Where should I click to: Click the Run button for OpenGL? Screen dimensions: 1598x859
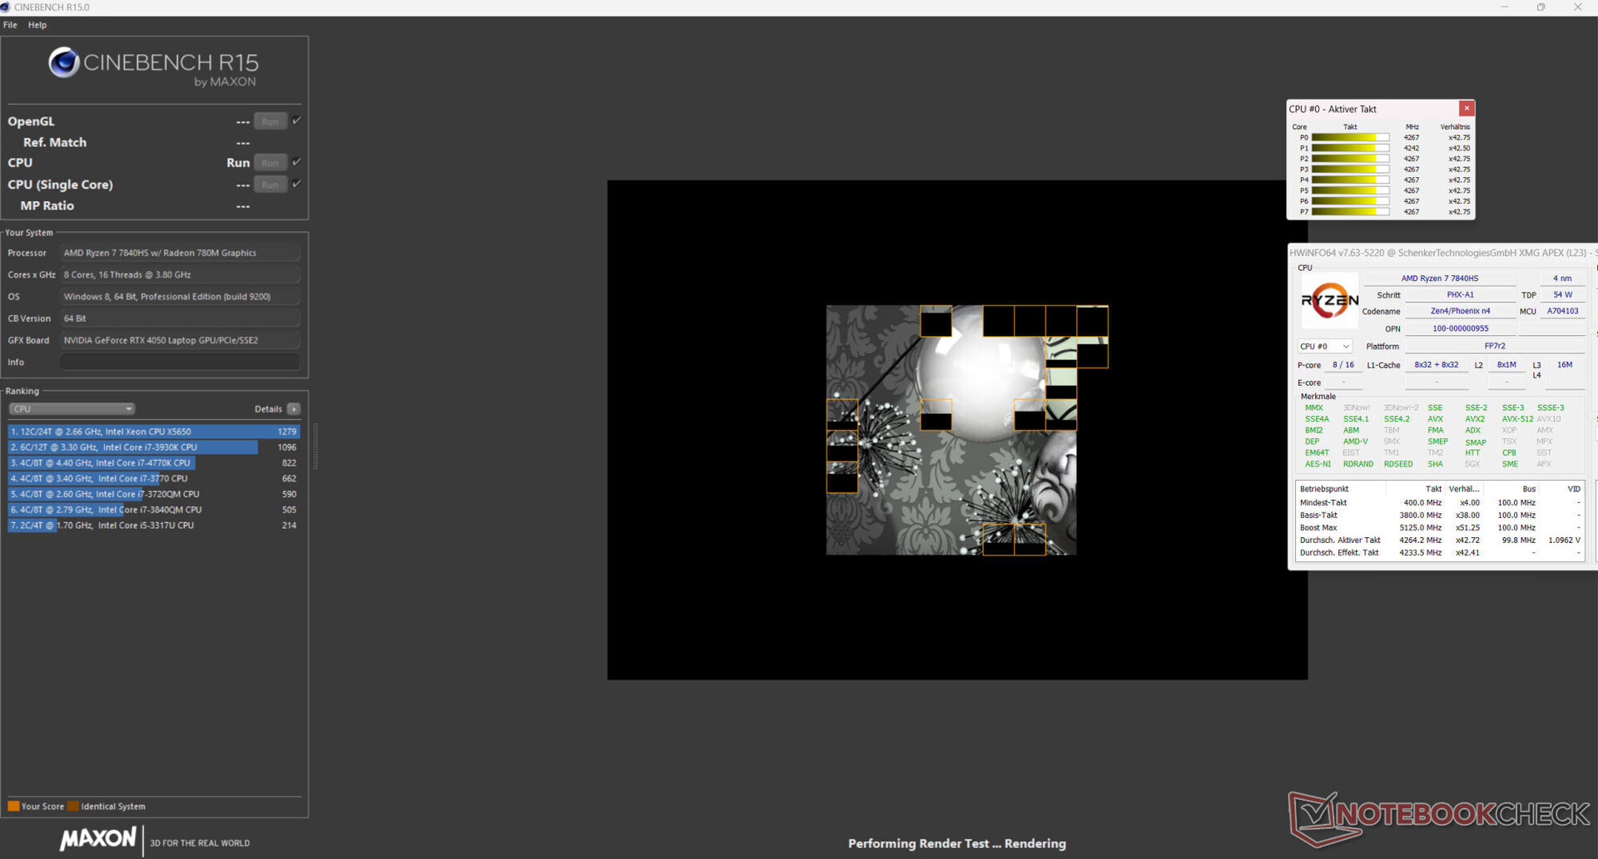(270, 121)
